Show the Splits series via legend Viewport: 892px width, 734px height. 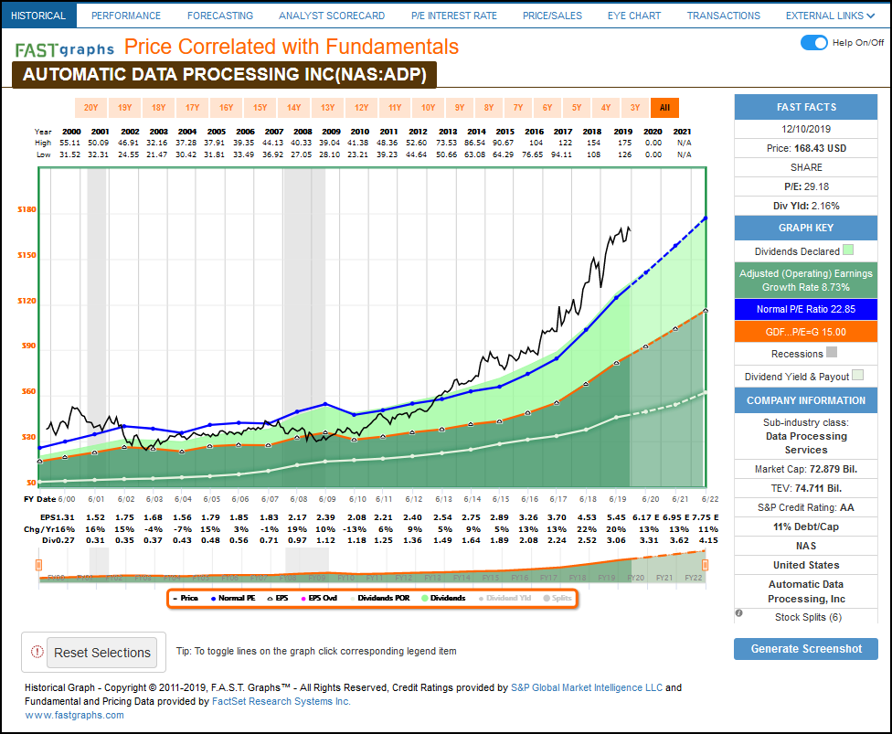point(557,598)
